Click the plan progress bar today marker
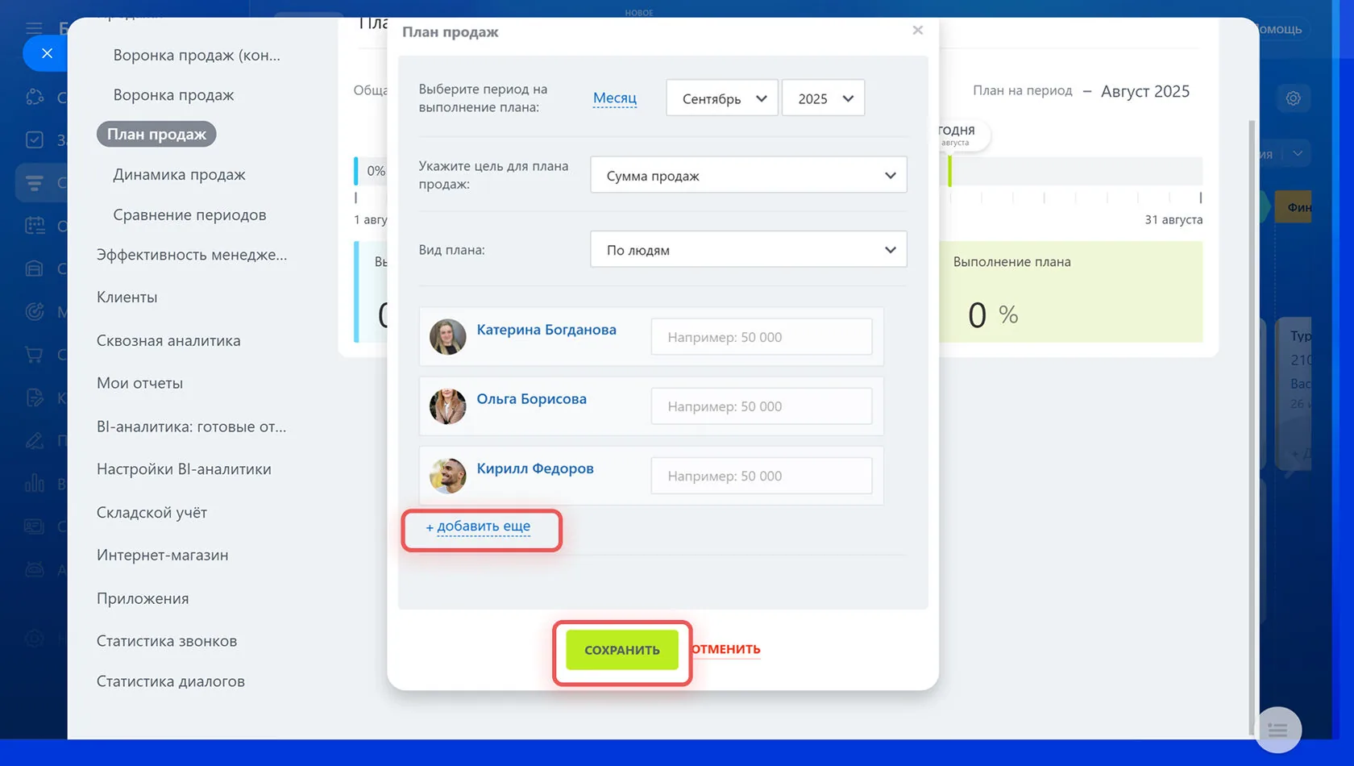The image size is (1354, 766). [x=950, y=171]
